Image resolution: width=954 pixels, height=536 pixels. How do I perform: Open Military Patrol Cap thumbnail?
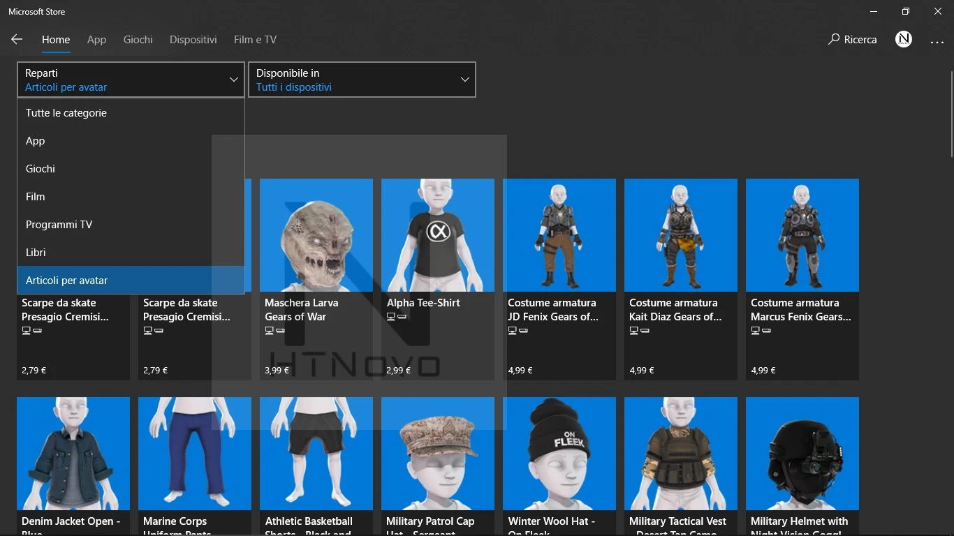click(438, 454)
